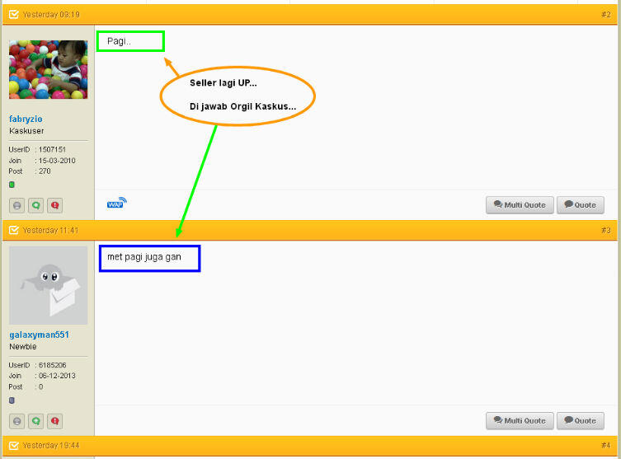Click Quote button on post #3
Viewport: 621px width, 459px height.
pyautogui.click(x=581, y=420)
